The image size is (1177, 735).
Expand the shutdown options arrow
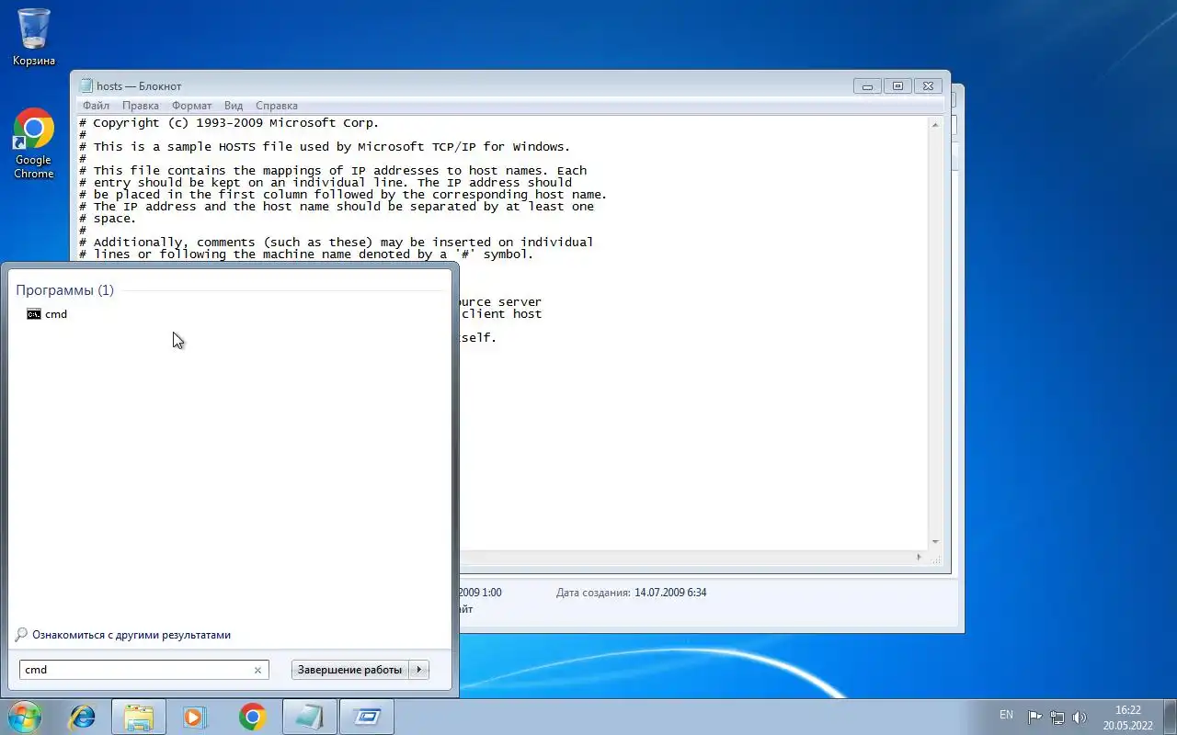pos(418,670)
